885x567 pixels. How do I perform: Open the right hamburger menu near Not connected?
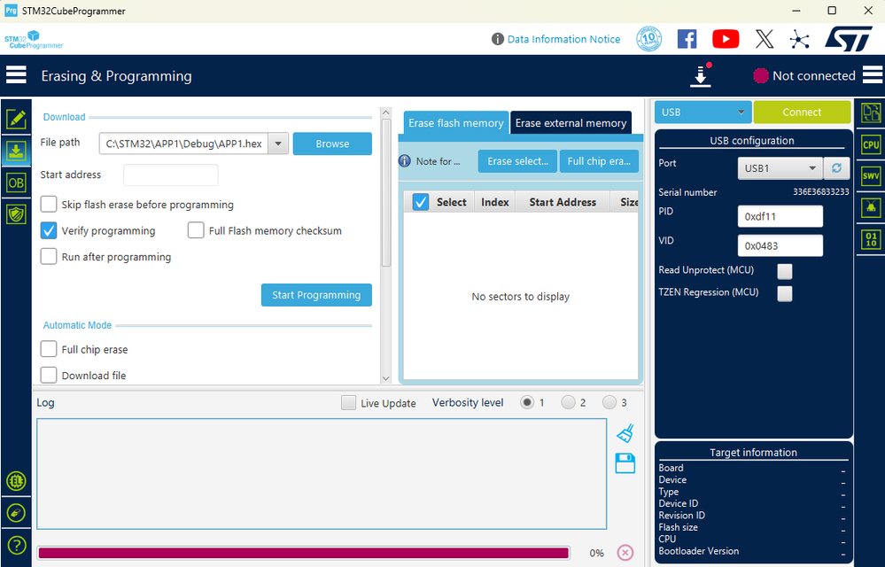click(x=873, y=75)
